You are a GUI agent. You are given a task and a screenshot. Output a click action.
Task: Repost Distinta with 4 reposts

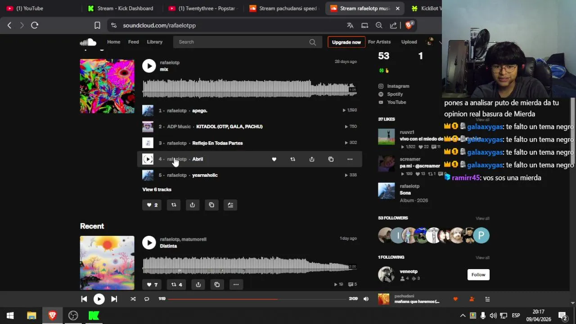click(176, 284)
